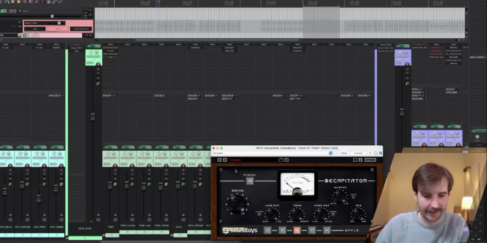Select style T on Decapitator
487x243 pixels.
pyautogui.click(x=312, y=230)
